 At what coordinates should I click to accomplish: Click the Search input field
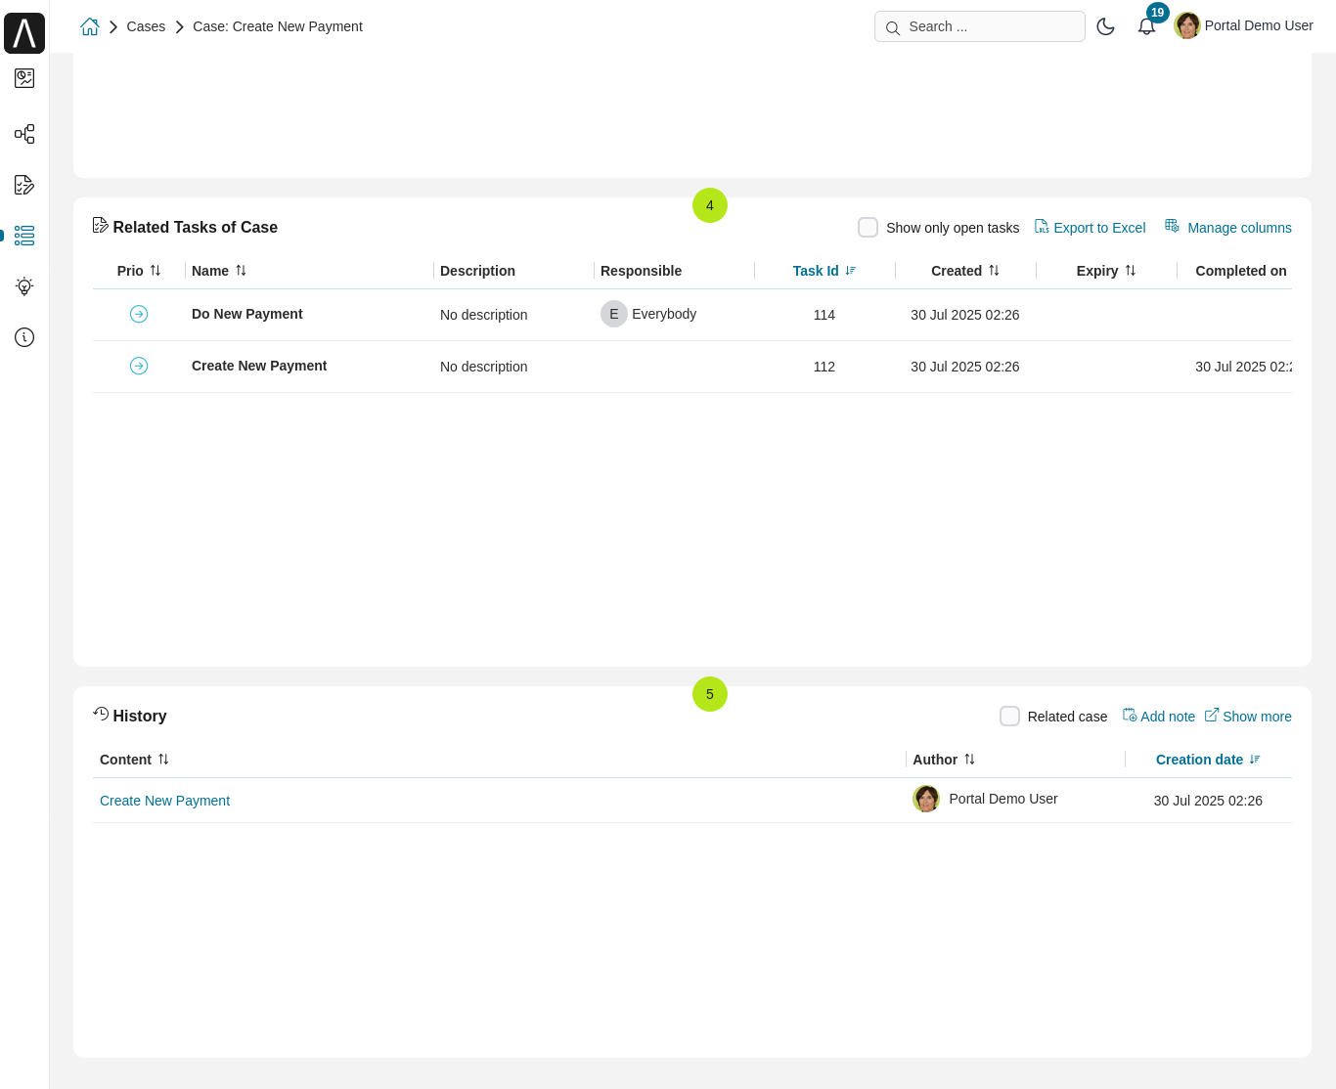[x=980, y=26]
